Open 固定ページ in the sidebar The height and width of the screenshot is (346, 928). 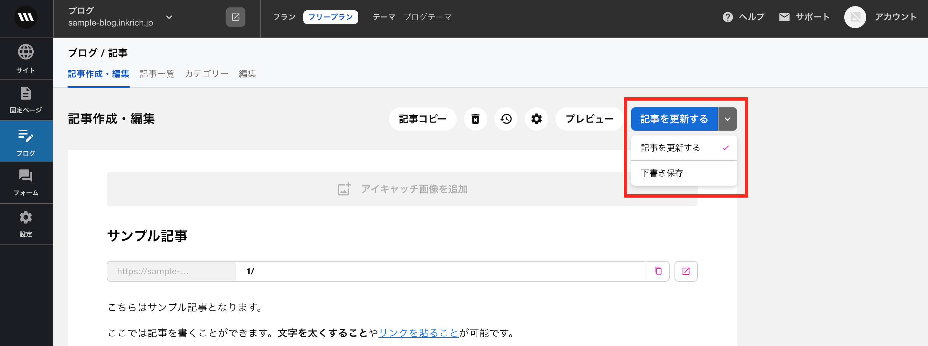[26, 100]
